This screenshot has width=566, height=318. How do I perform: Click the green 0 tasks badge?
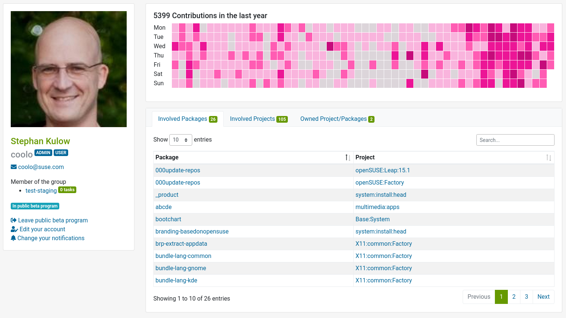click(x=67, y=190)
